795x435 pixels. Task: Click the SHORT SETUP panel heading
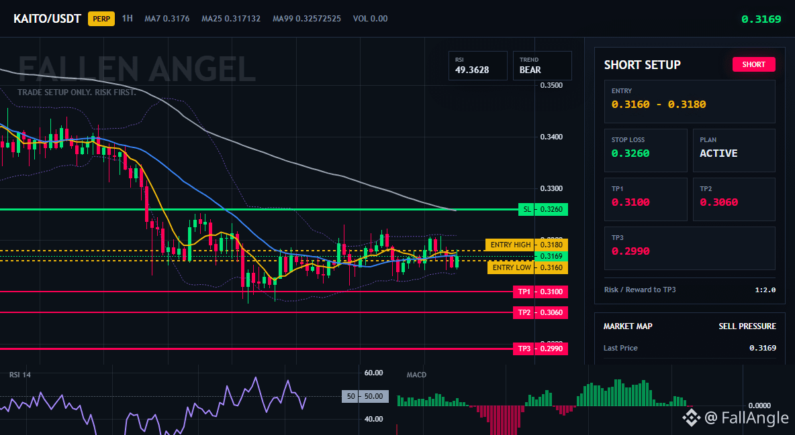[642, 65]
